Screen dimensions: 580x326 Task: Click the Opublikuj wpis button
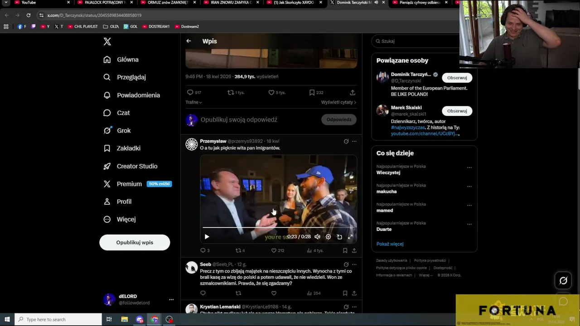click(135, 242)
